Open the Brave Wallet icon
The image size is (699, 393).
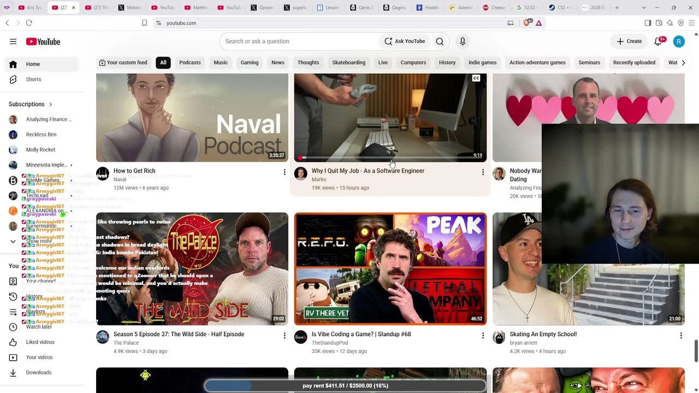point(659,23)
